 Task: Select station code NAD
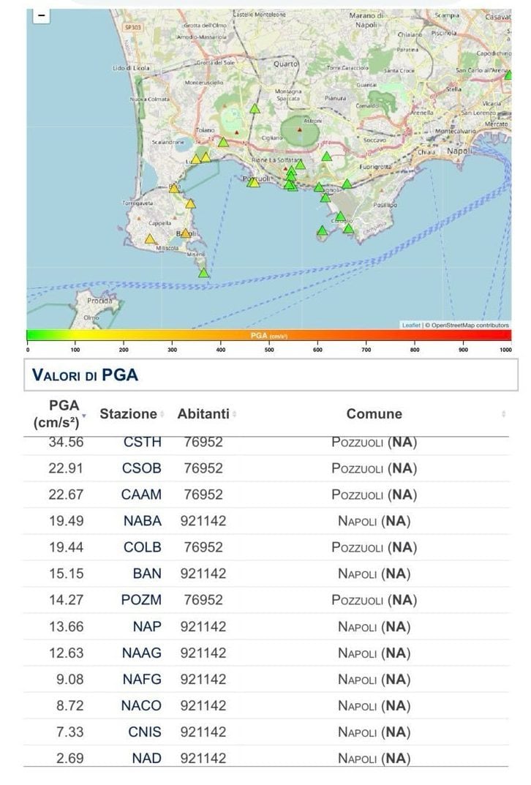[146, 759]
